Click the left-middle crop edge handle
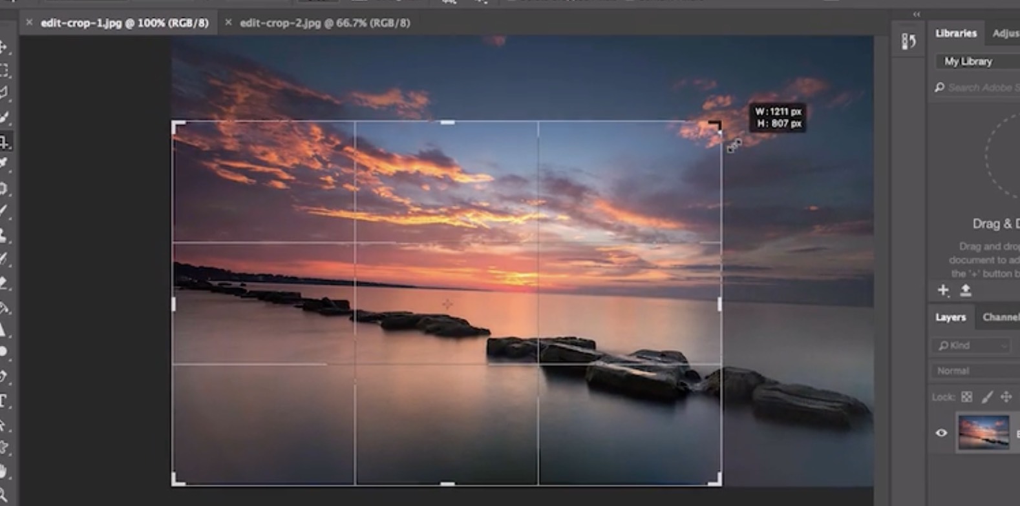Viewport: 1020px width, 506px height. click(x=173, y=303)
